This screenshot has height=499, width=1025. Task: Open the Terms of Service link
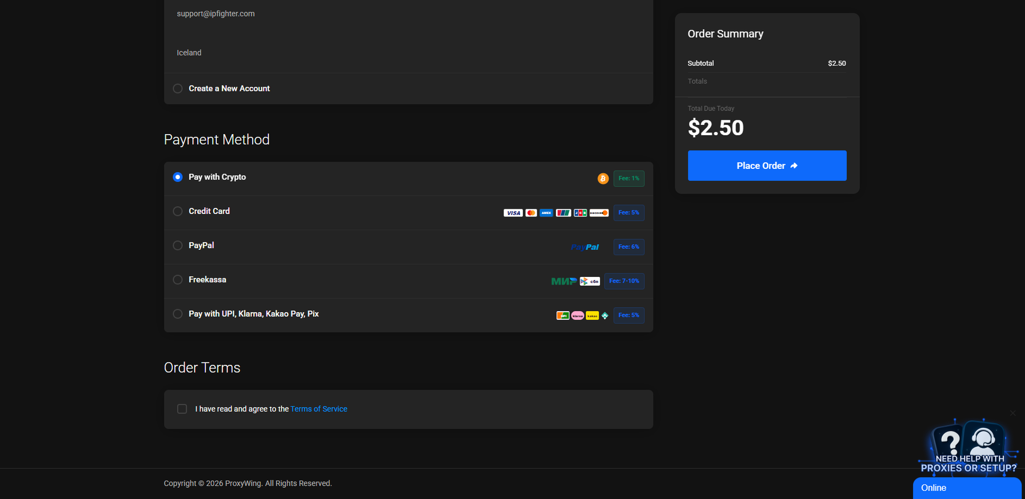(x=319, y=409)
